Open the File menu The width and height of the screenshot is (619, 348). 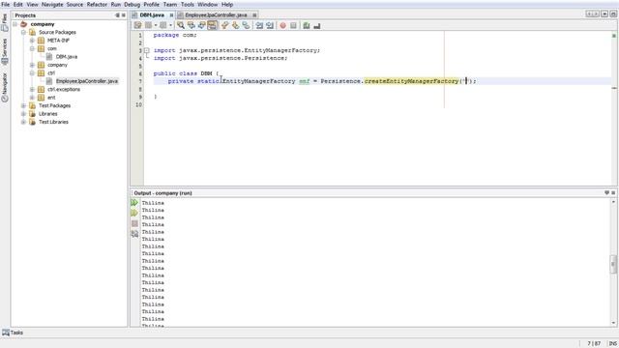(6, 4)
